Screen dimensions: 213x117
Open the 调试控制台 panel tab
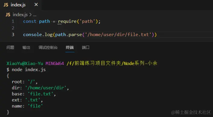[x=48, y=48]
